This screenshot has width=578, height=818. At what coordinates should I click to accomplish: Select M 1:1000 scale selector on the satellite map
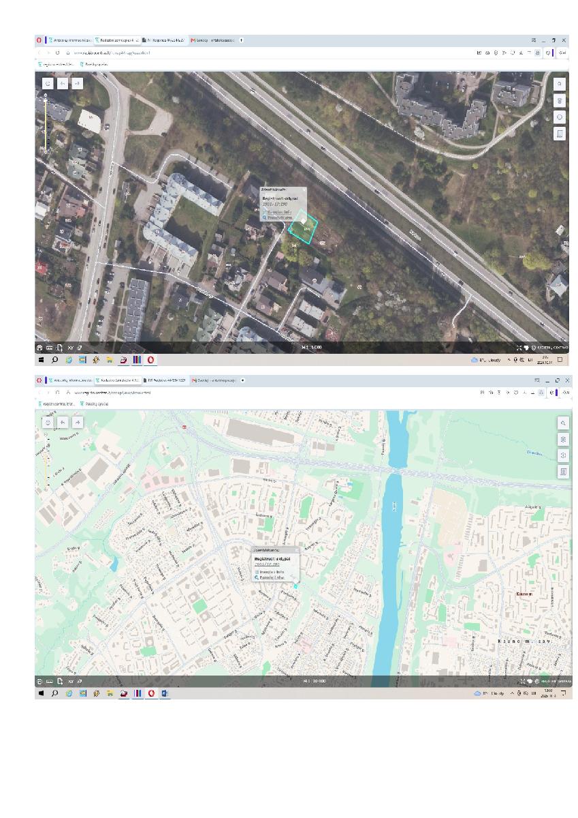312,348
